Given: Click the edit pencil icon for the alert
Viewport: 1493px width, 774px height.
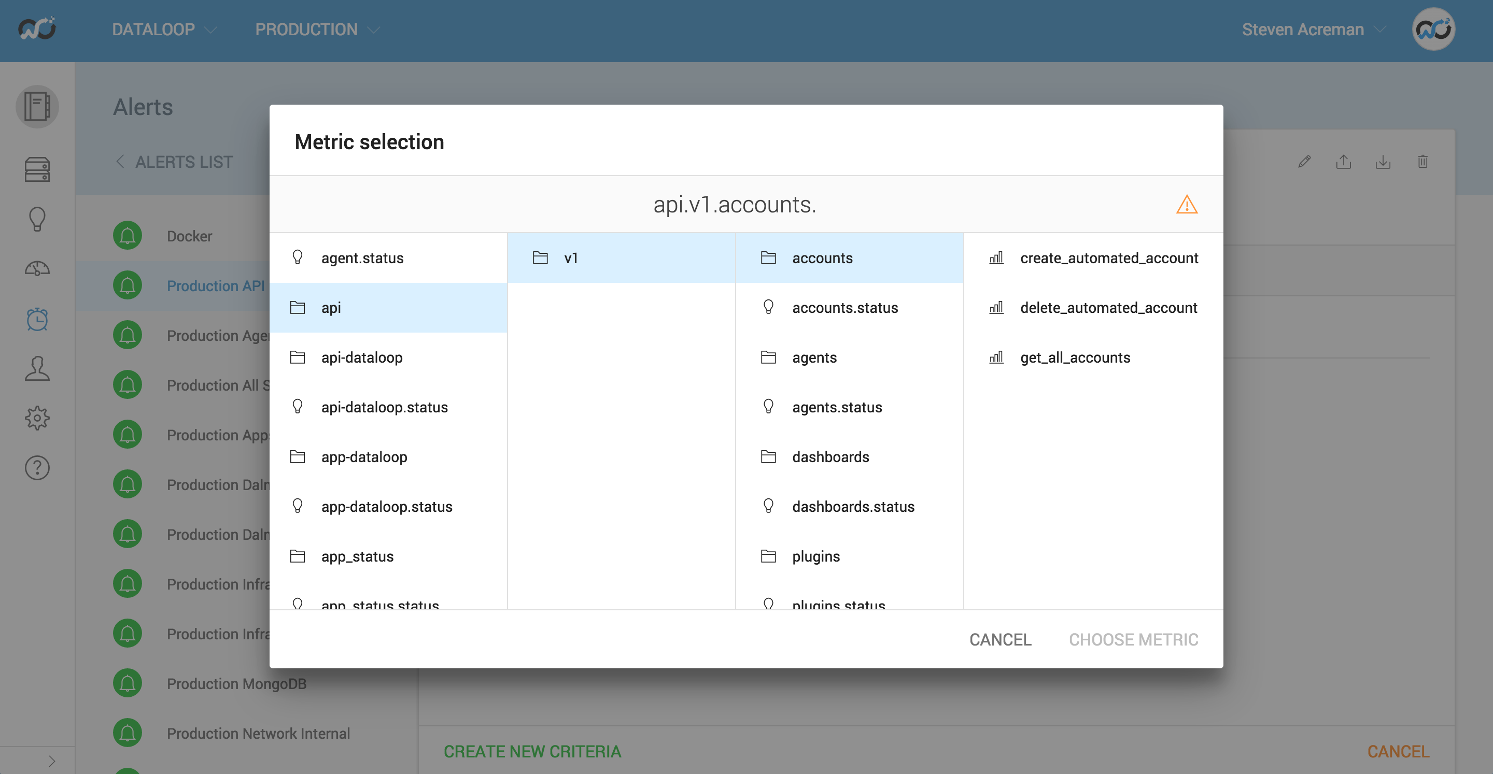Looking at the screenshot, I should (1304, 162).
